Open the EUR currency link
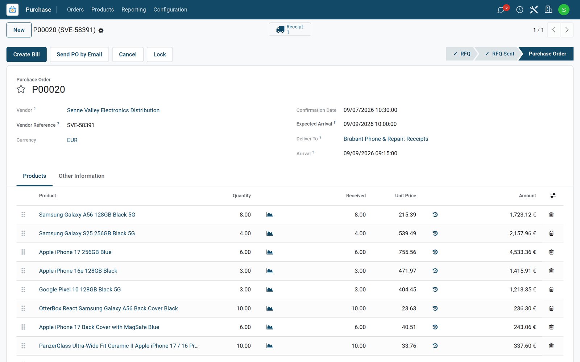The height and width of the screenshot is (362, 580). (72, 140)
